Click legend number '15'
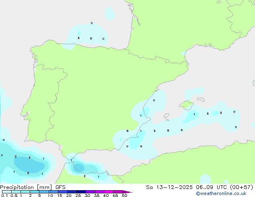255x197 pixels. 60,195
